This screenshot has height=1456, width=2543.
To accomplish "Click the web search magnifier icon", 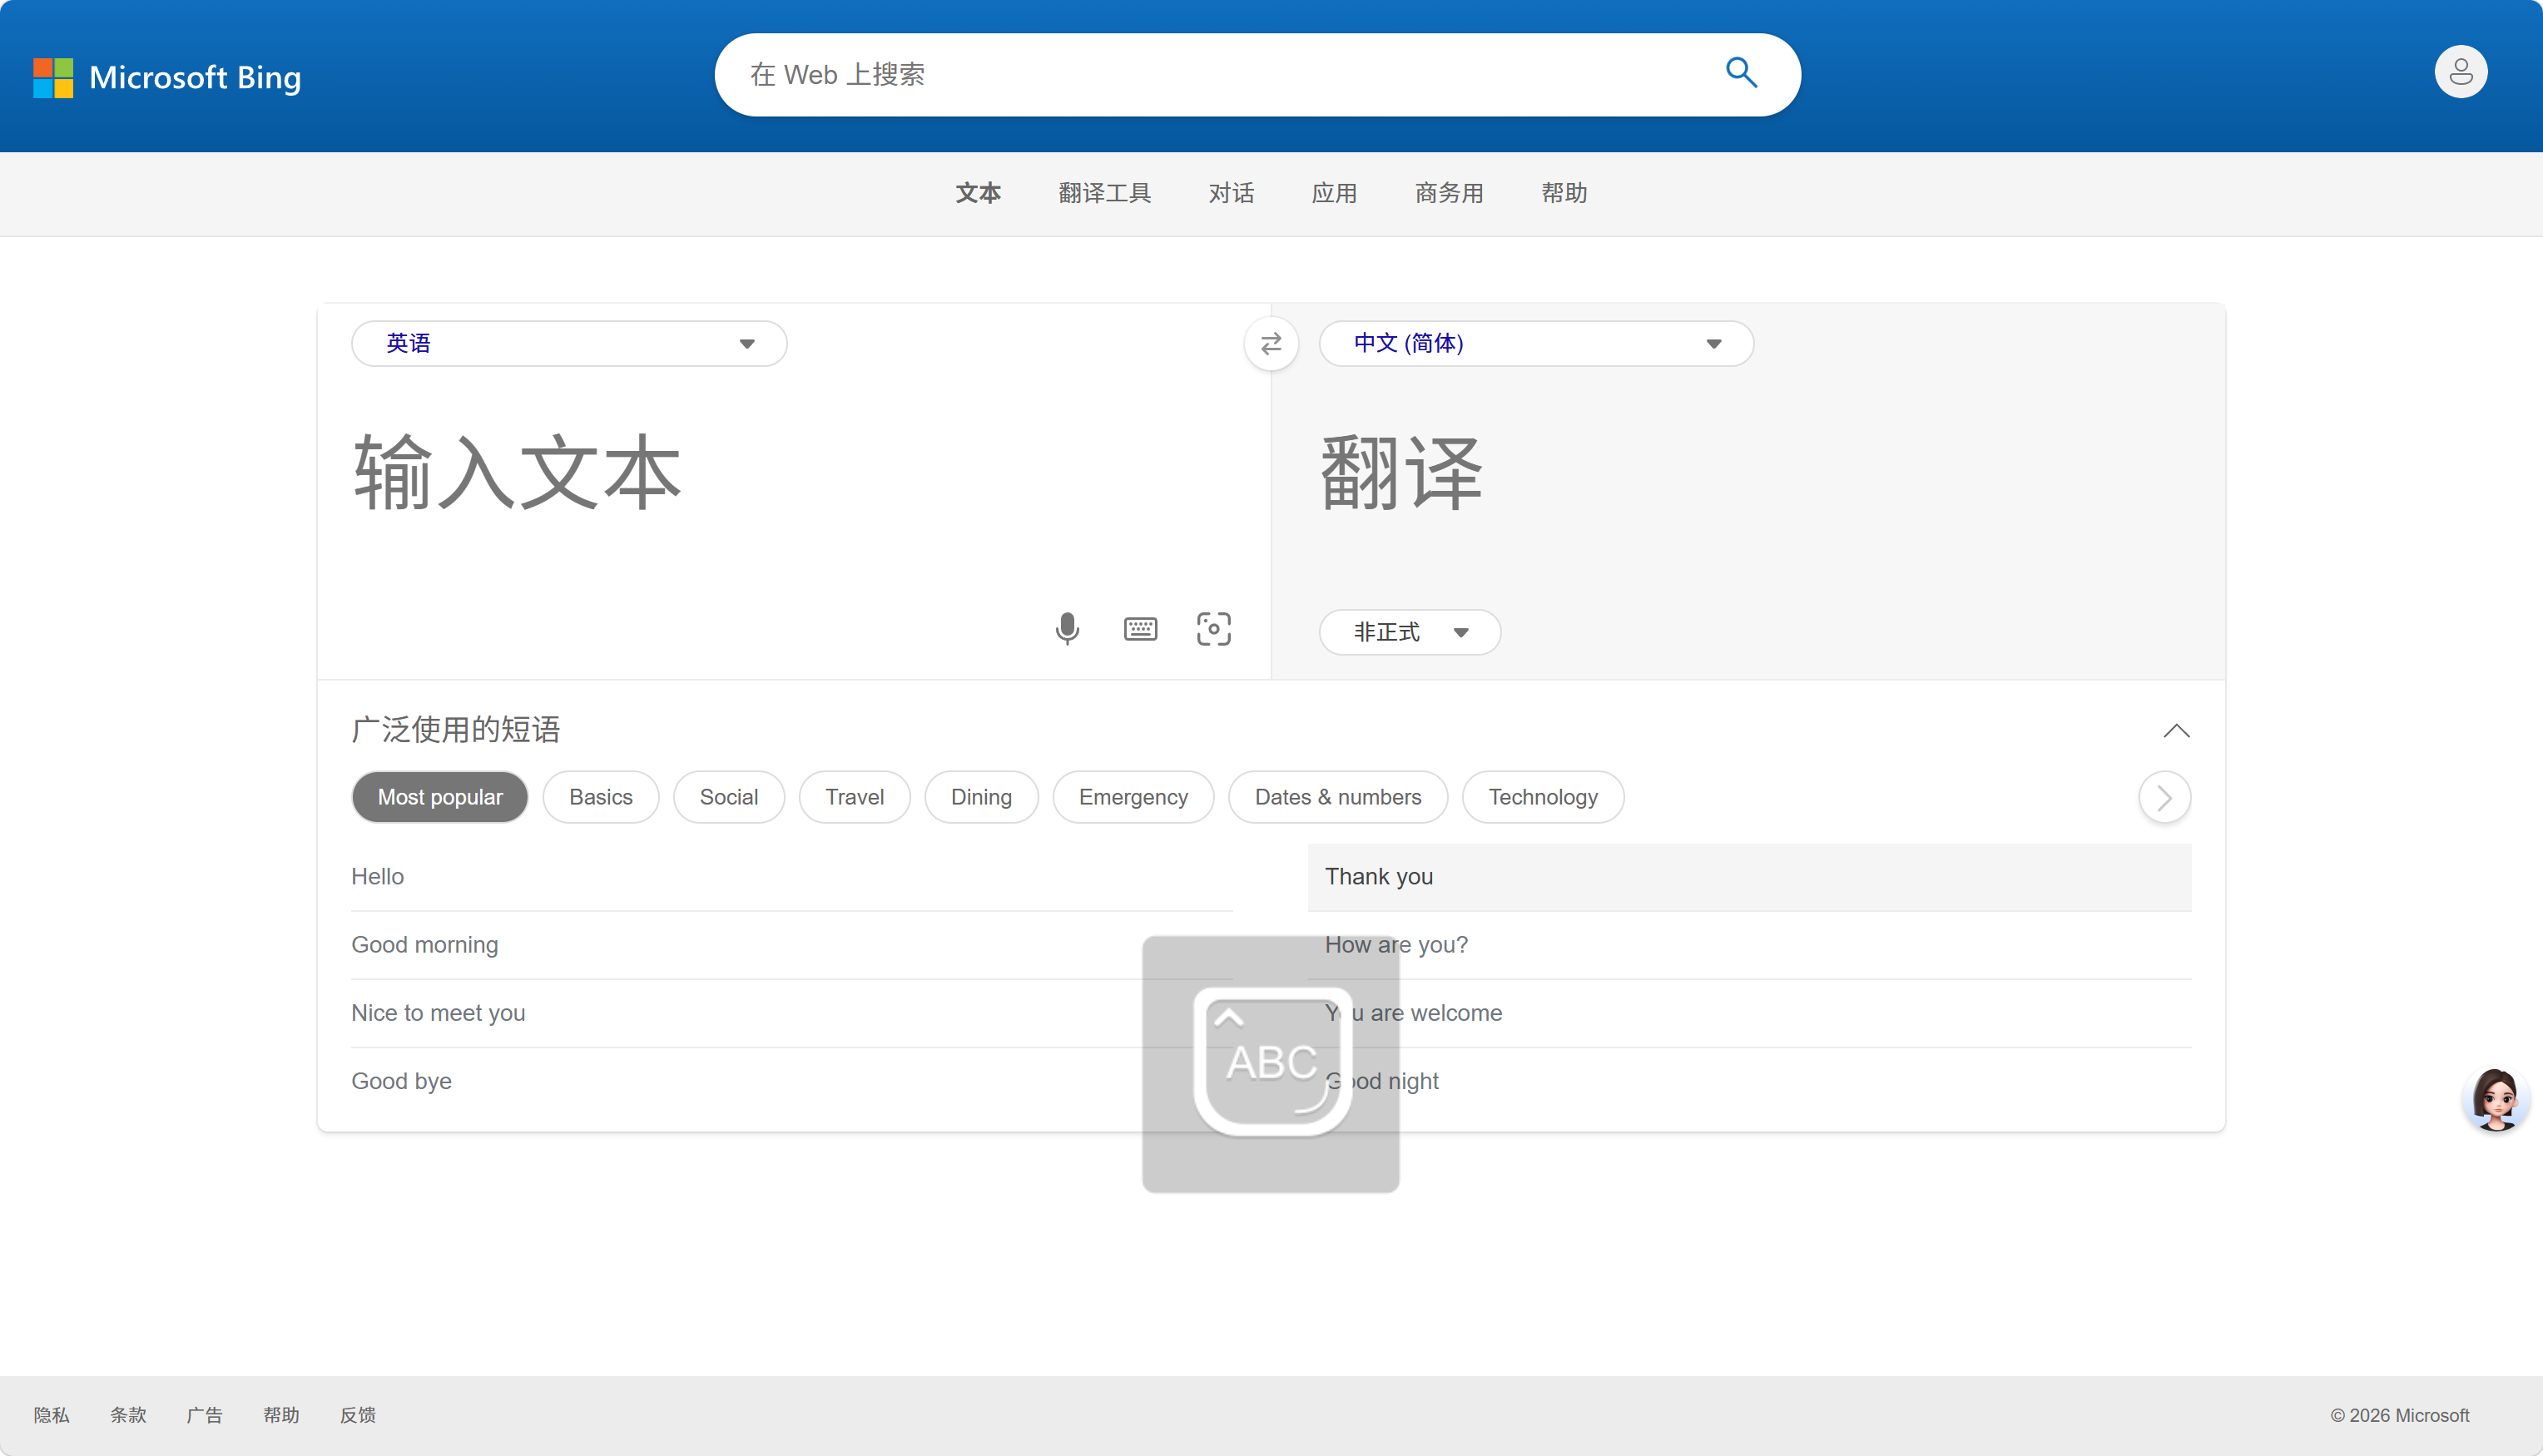I will pyautogui.click(x=1741, y=73).
